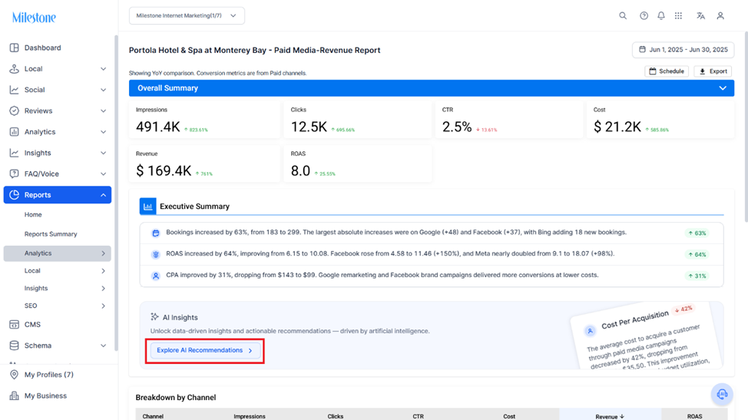Expand the FAQ/Voice menu chevron

pos(103,174)
